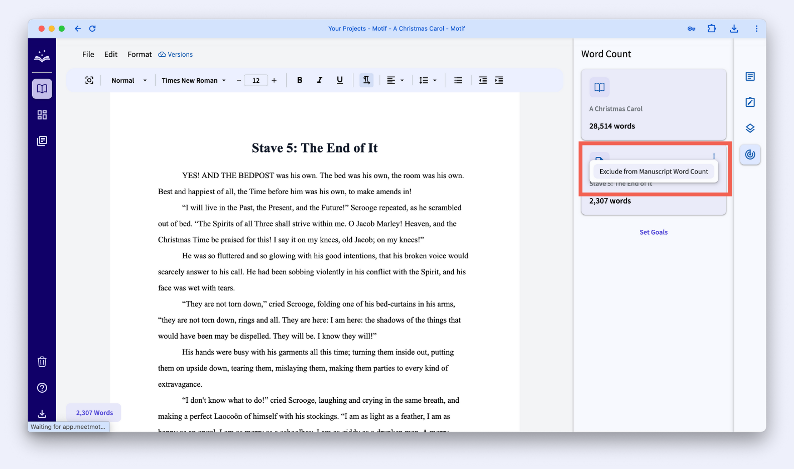
Task: Click the Motif logo icon in sidebar
Action: [42, 56]
